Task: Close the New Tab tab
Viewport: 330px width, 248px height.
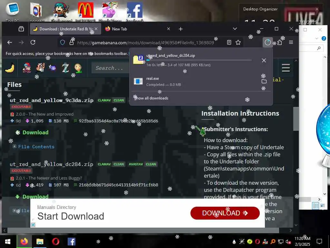Action: coord(168,29)
